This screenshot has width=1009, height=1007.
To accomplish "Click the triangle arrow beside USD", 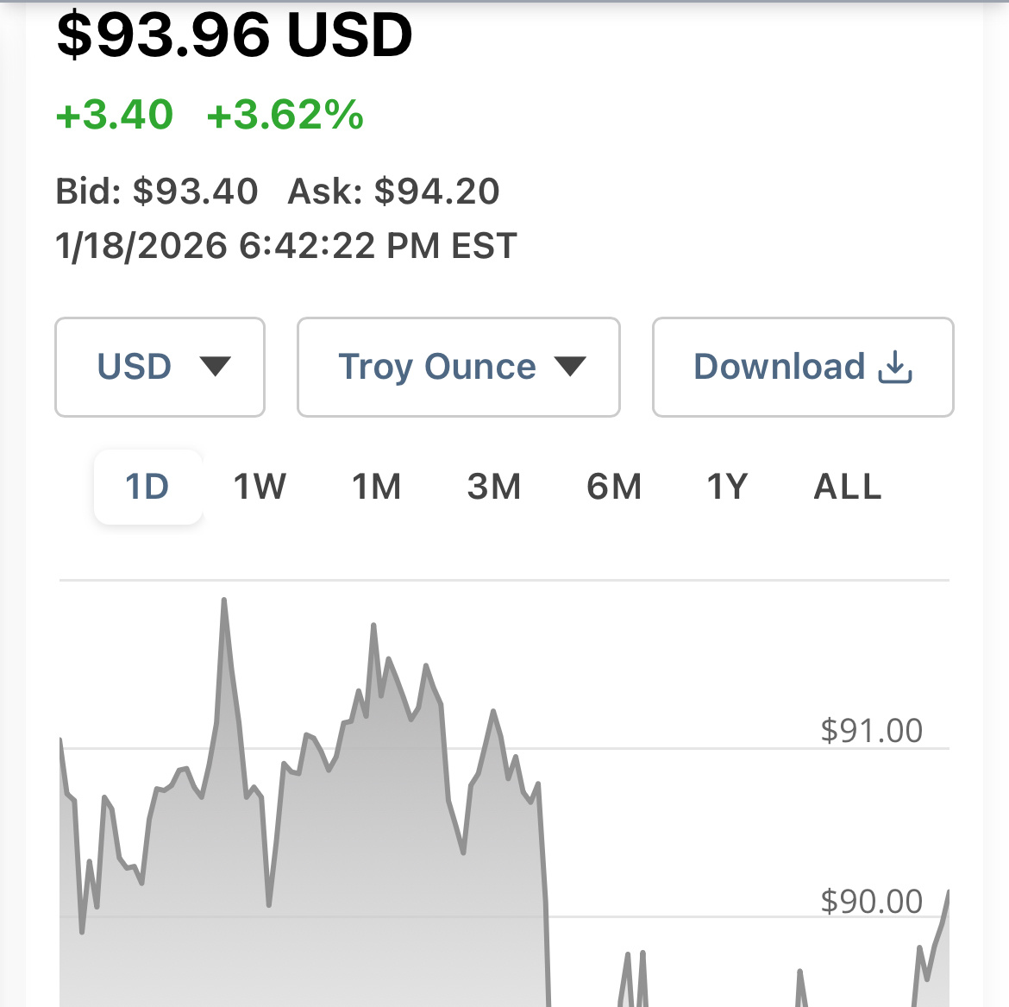I will [215, 367].
